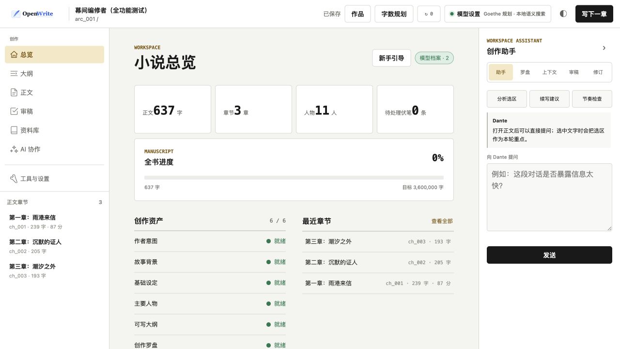Click the 全书进度 progress bar

[x=294, y=178]
